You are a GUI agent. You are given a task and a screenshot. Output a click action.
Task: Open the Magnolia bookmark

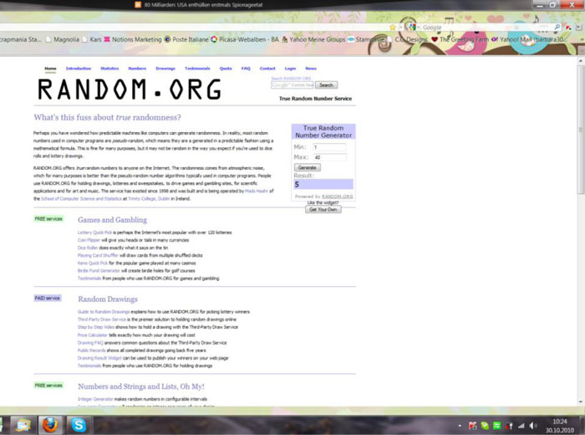tap(63, 39)
